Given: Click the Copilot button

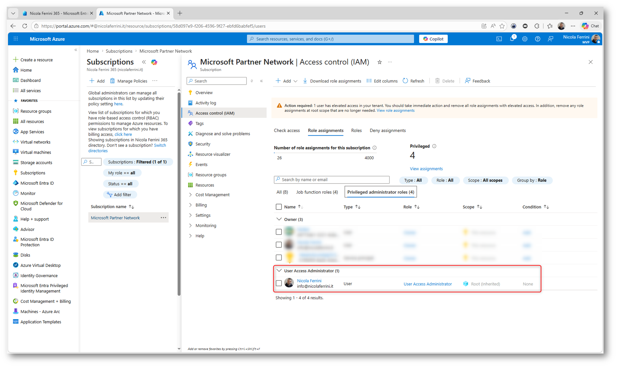Looking at the screenshot, I should 433,39.
